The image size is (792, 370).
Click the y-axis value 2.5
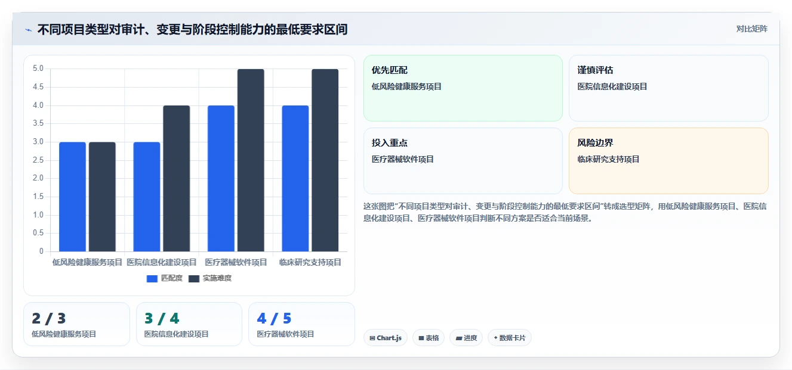[x=38, y=160]
